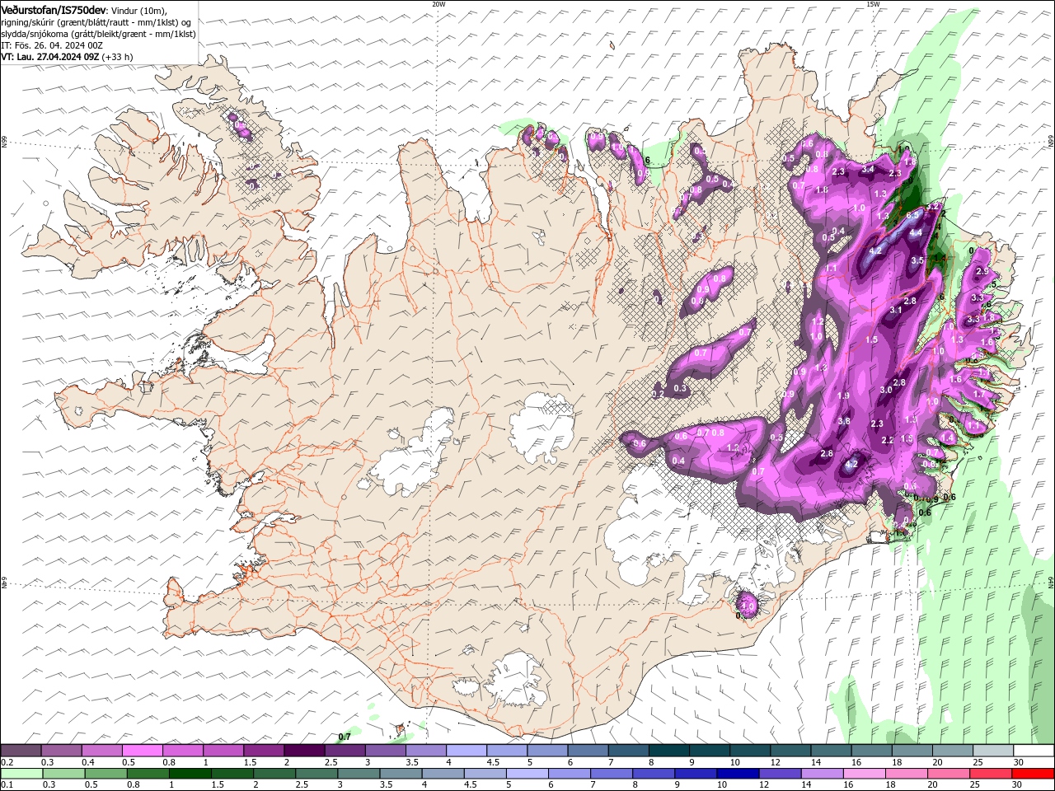Click the 'slydda/snjókoma' description line
The width and height of the screenshot is (1055, 791).
(98, 34)
